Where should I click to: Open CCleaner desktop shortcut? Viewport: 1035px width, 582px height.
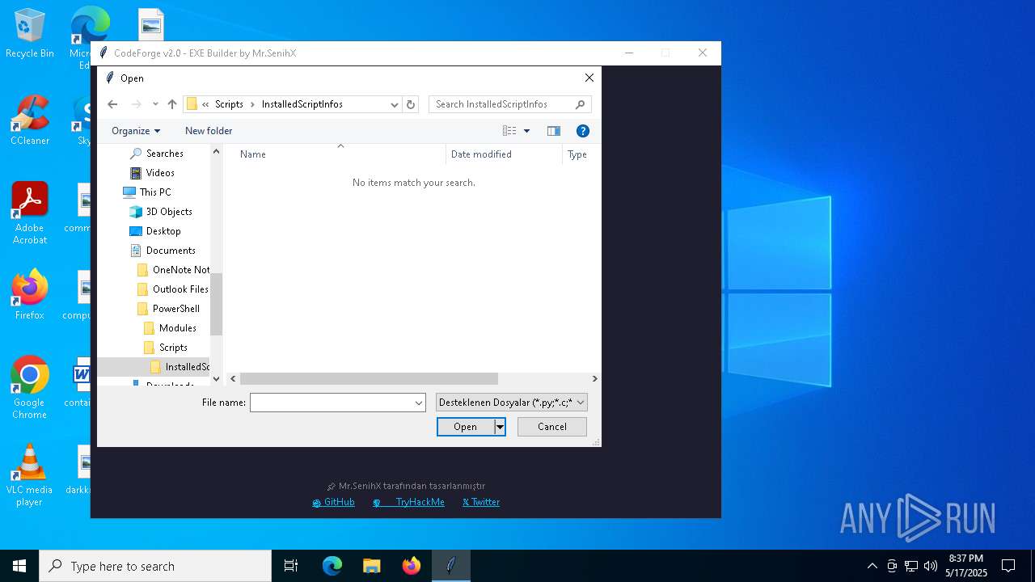point(30,121)
